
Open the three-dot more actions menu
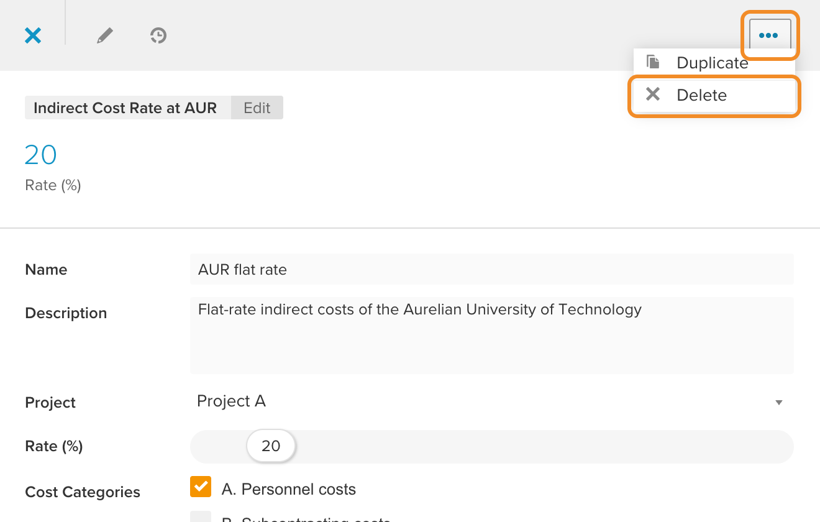tap(770, 35)
